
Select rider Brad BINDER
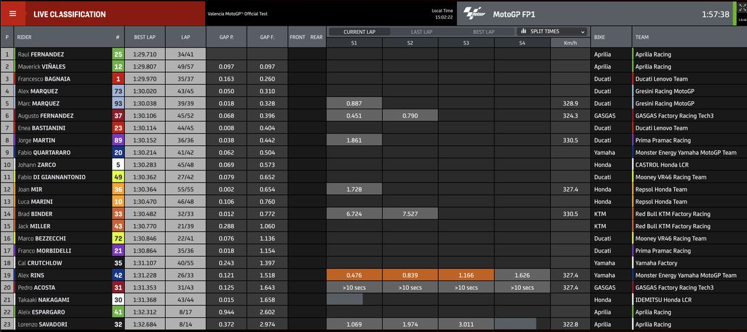click(x=35, y=214)
